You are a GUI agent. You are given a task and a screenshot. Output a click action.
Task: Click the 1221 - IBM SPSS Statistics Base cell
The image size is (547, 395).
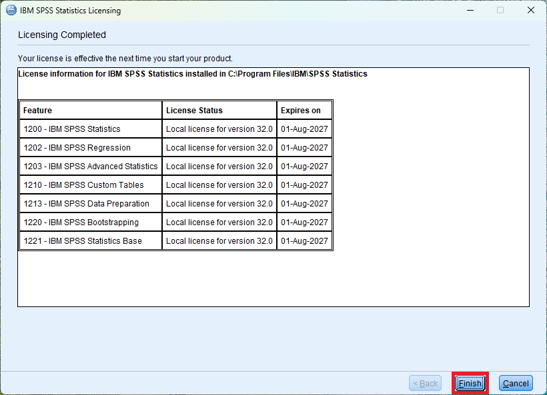click(91, 240)
